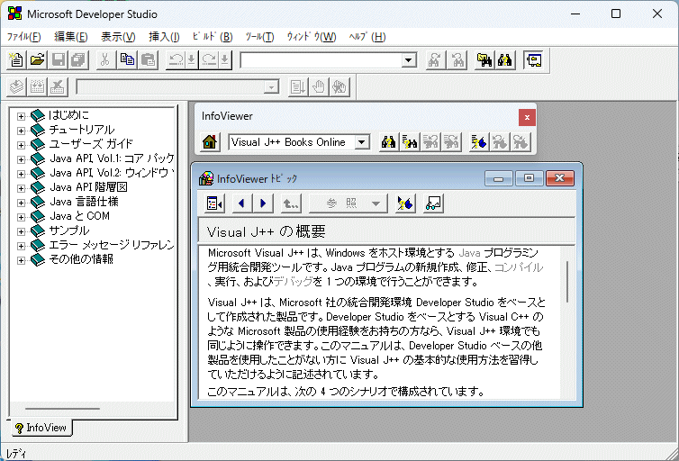Expand the Java 言語仕様 node
The height and width of the screenshot is (461, 679).
click(21, 203)
